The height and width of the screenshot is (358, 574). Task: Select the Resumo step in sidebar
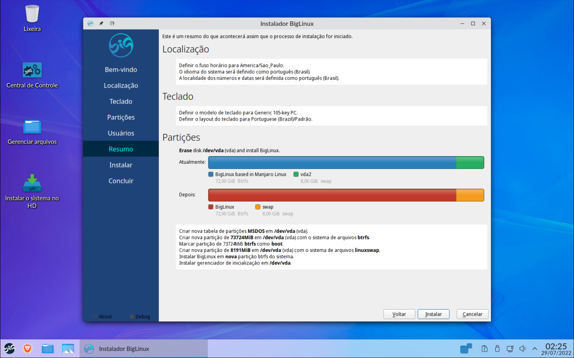click(121, 149)
